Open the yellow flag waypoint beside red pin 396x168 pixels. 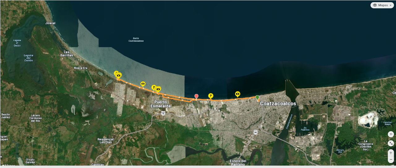(x=211, y=96)
